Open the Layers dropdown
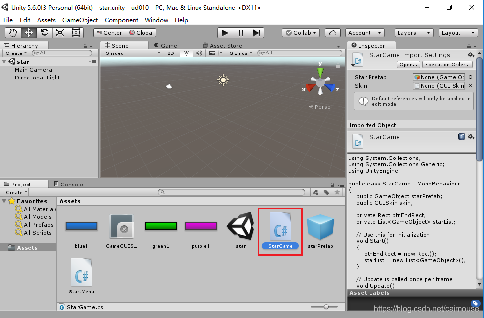Viewport: 484px width, 318px height. pyautogui.click(x=414, y=33)
